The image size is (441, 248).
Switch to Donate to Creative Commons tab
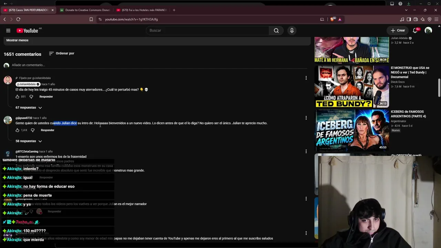pos(85,10)
